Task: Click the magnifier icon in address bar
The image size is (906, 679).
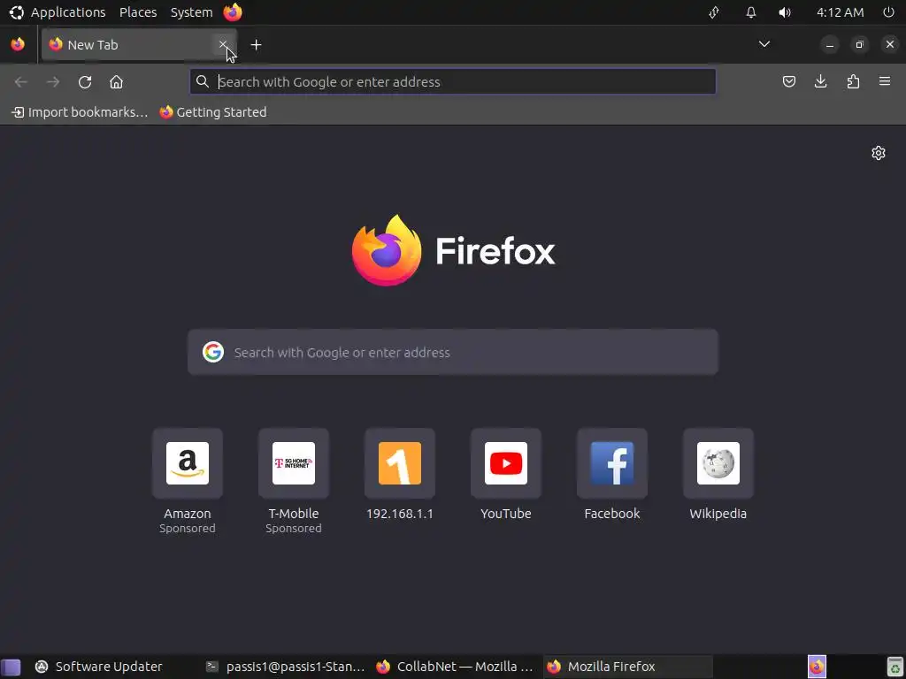Action: point(203,82)
